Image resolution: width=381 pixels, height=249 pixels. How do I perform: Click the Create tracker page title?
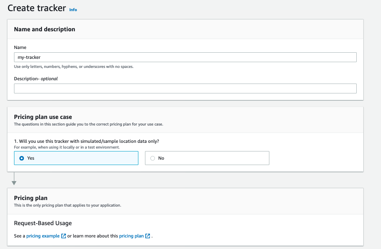[36, 8]
